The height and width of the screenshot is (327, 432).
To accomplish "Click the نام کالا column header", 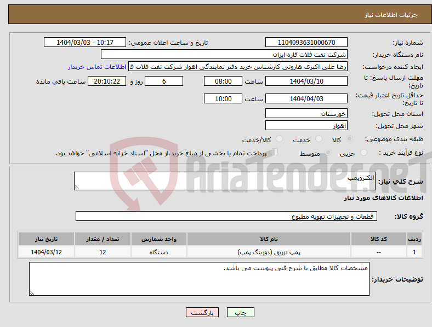I will tap(269, 239).
